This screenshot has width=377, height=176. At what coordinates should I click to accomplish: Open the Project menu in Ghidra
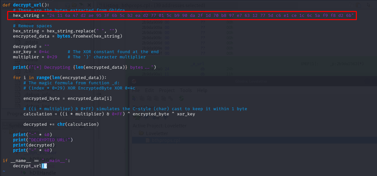coord(167,90)
